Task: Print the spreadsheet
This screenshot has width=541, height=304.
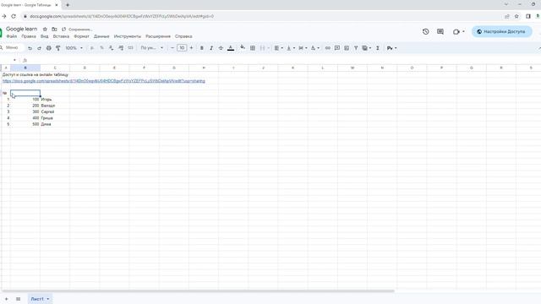Action: coord(49,48)
